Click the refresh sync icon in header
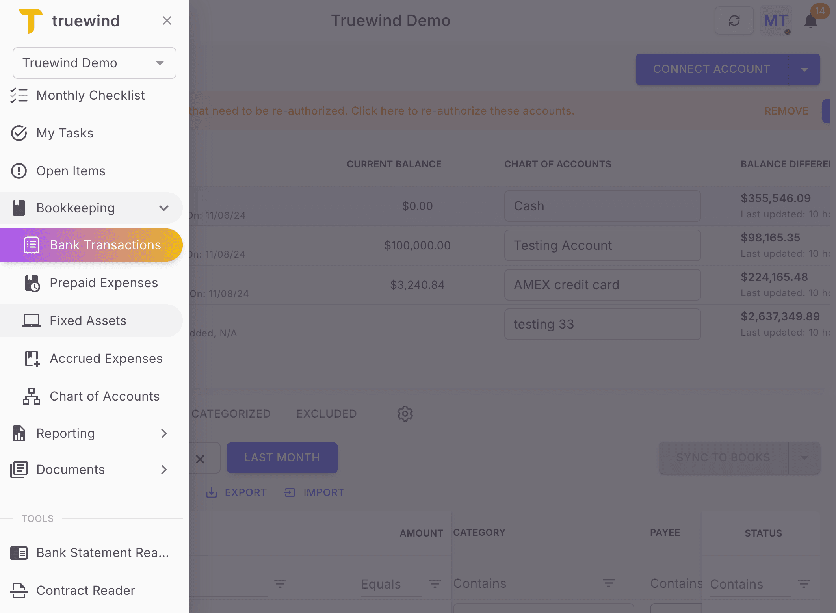Image resolution: width=836 pixels, height=613 pixels. 734,20
